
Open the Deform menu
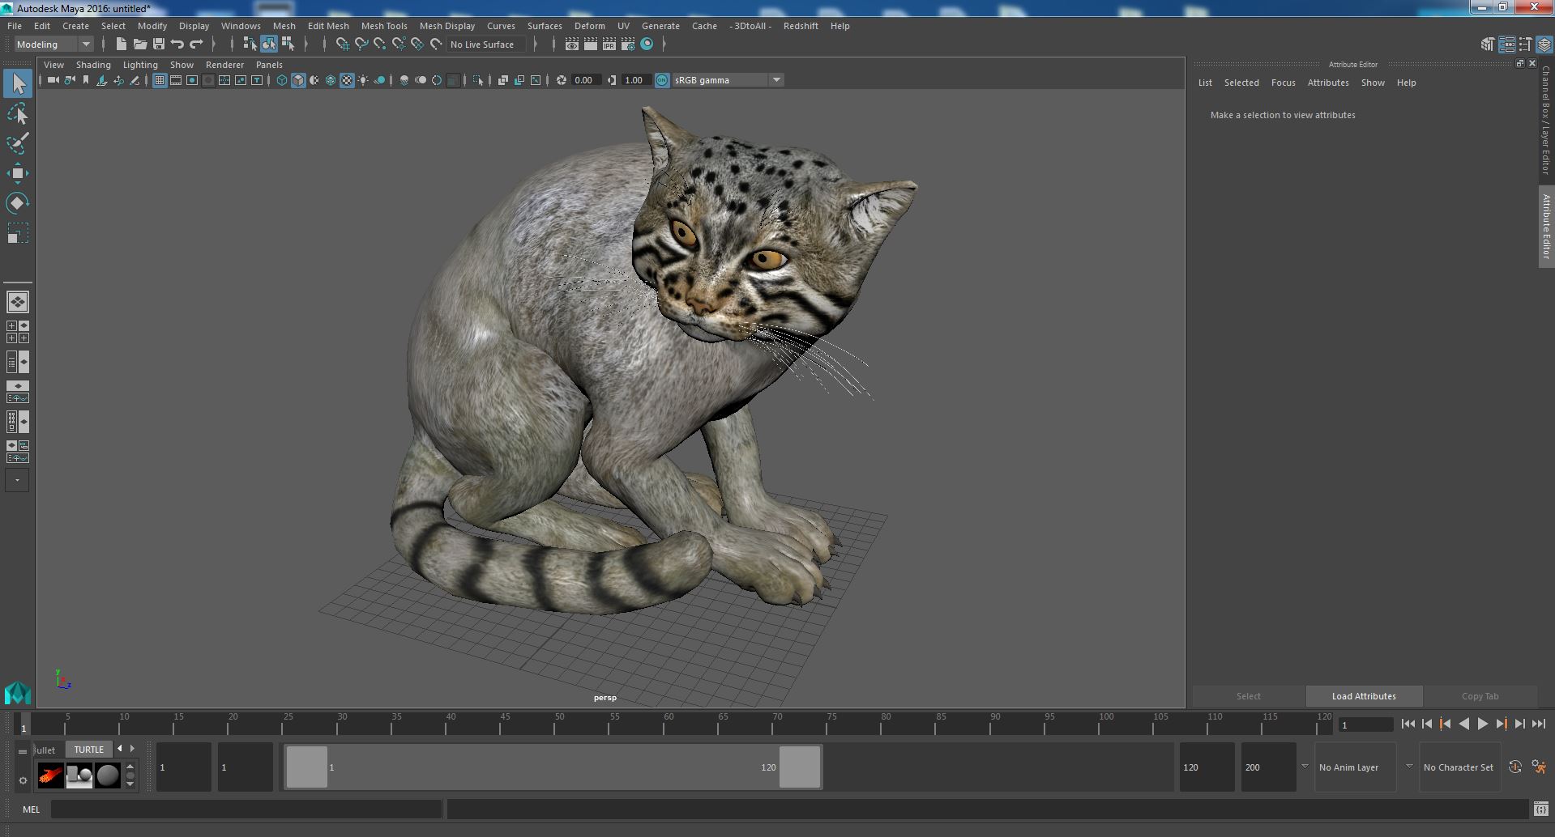[589, 26]
